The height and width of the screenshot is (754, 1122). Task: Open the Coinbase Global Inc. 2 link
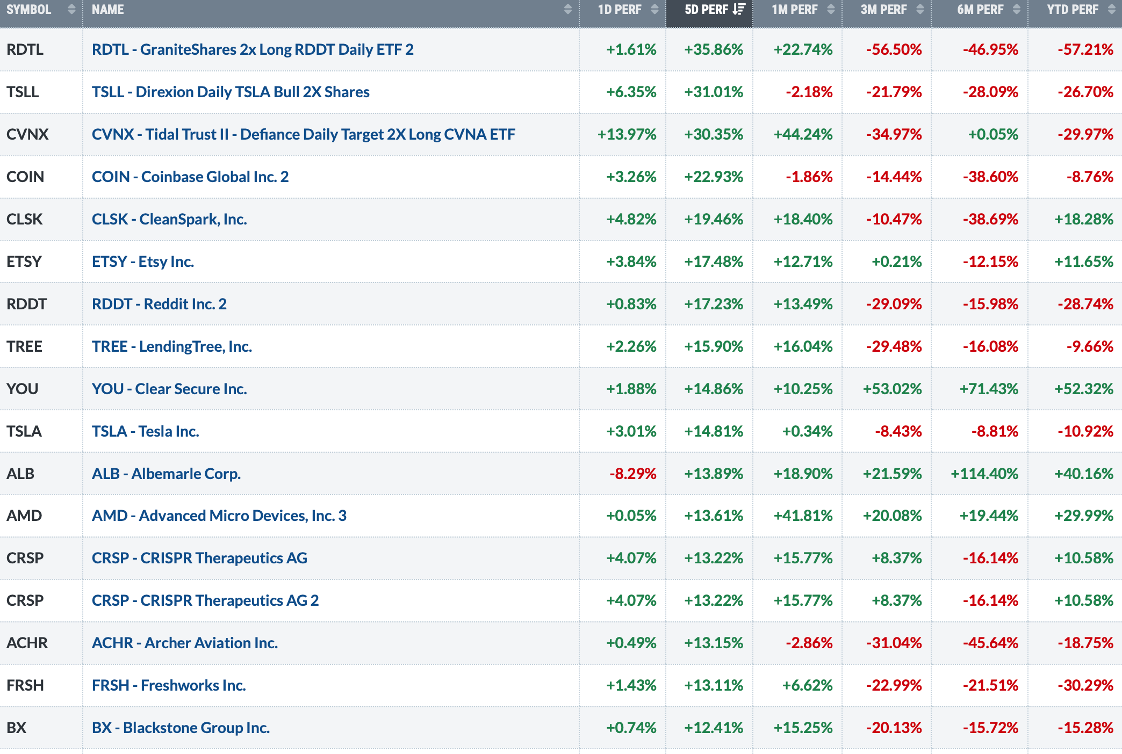[190, 177]
